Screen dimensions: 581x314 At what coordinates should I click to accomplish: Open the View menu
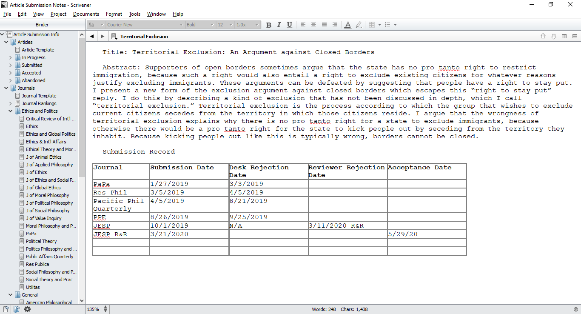click(x=38, y=14)
